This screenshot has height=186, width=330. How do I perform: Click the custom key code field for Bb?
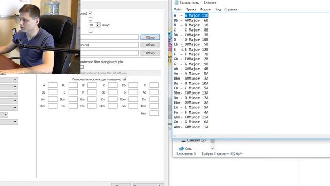click(x=73, y=85)
